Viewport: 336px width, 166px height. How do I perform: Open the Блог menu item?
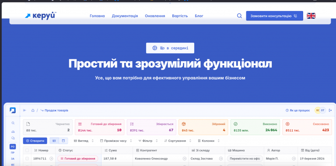tap(199, 16)
